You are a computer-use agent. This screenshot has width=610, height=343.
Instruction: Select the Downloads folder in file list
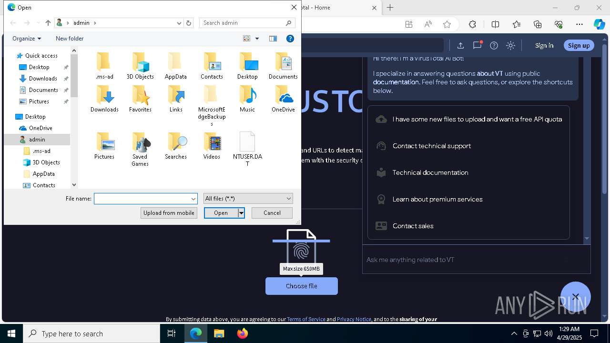click(x=104, y=99)
